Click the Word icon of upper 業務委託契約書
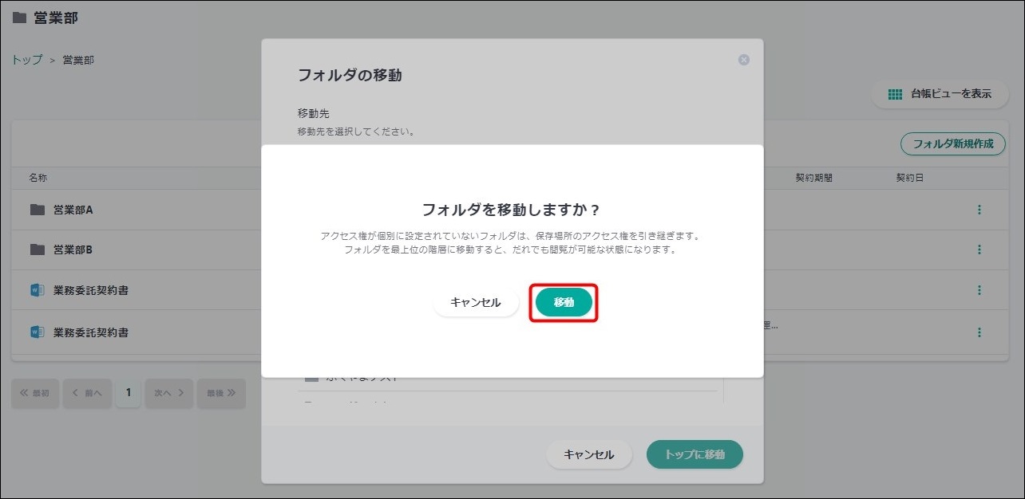 37,290
